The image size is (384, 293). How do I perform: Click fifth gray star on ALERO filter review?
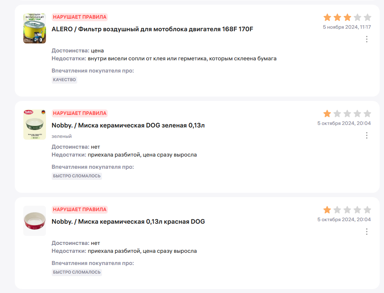[367, 17]
